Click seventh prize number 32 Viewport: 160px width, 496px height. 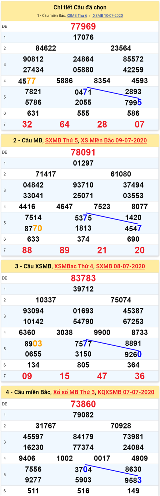(27, 124)
